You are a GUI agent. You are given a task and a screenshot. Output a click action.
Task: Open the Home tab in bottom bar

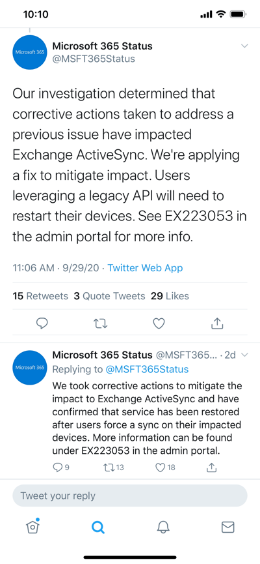coord(32,527)
